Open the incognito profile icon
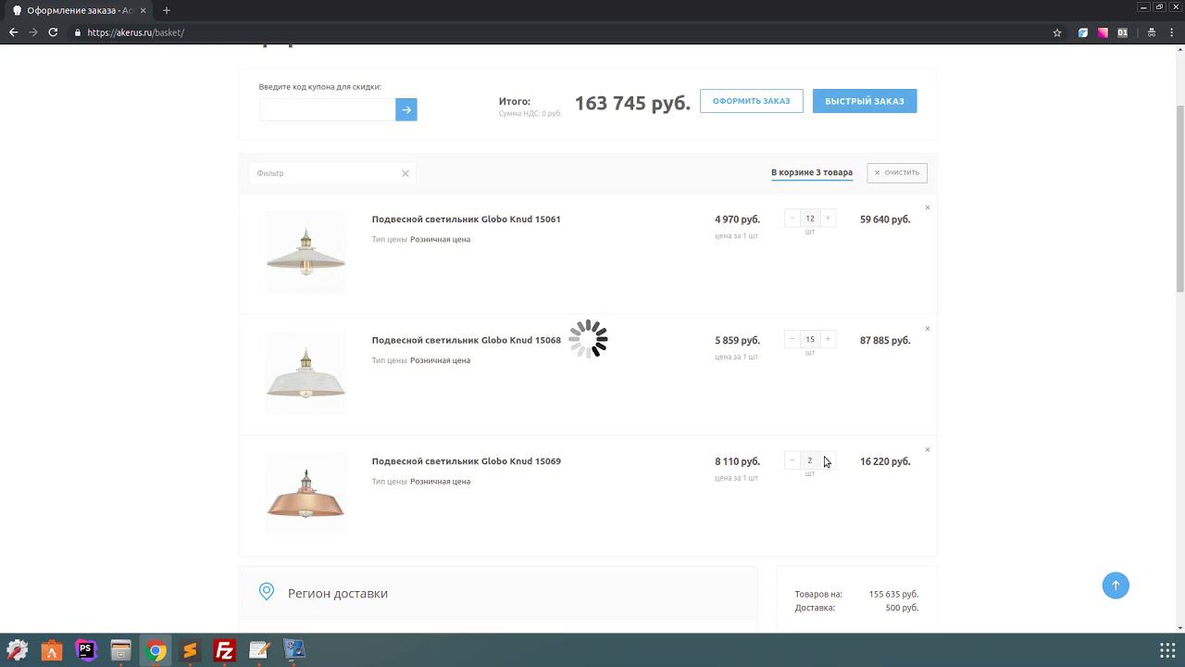Screen dimensions: 1185x667 (1152, 32)
